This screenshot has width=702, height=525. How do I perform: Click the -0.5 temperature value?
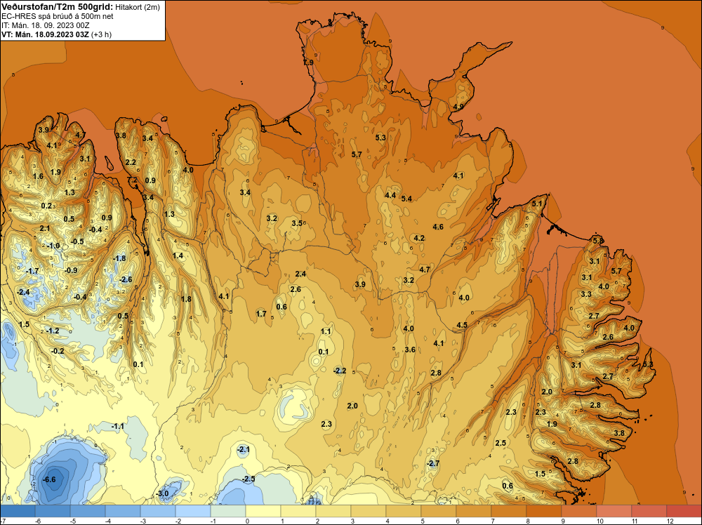point(77,241)
